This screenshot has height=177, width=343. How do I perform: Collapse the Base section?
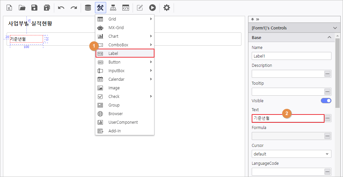click(x=329, y=37)
